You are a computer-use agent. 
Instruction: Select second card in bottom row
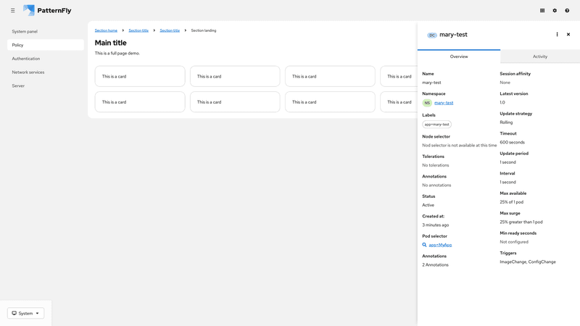pos(235,102)
